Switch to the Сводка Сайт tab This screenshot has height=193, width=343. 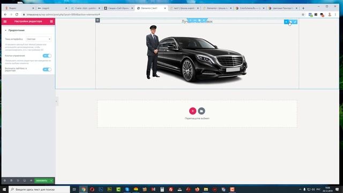click(118, 8)
